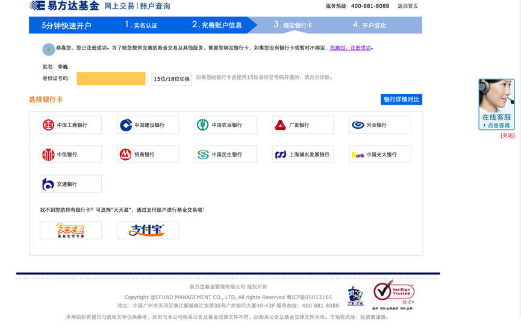
Task: Select the 中国工商银行 (ICBC) bank card
Action: 71,125
